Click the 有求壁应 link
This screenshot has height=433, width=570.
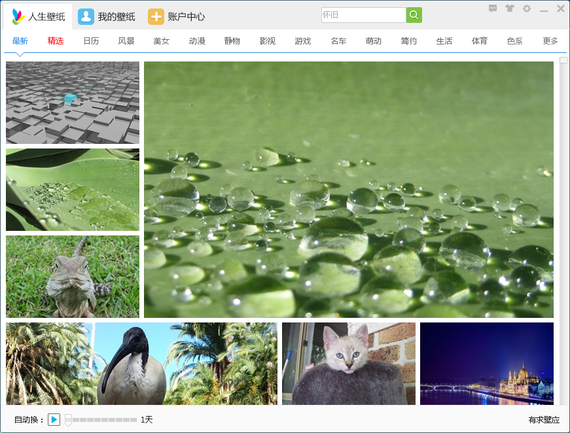pyautogui.click(x=544, y=420)
